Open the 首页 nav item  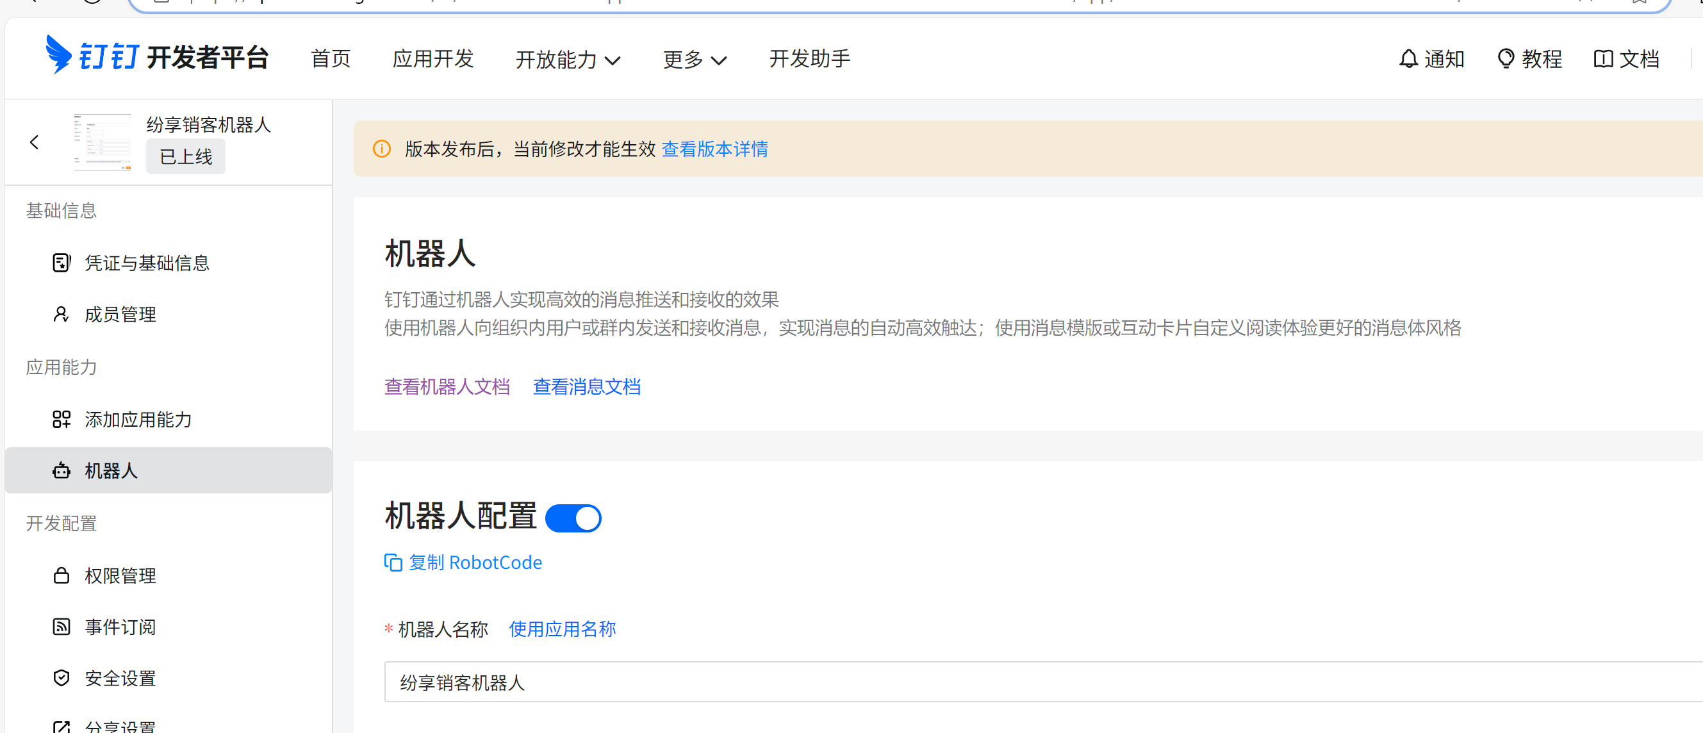331,59
